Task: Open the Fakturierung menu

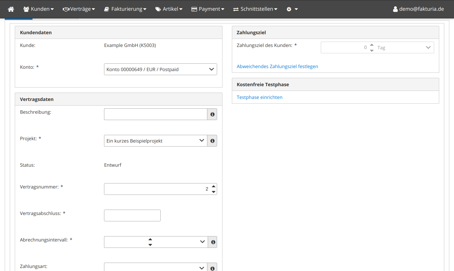Action: click(x=124, y=9)
